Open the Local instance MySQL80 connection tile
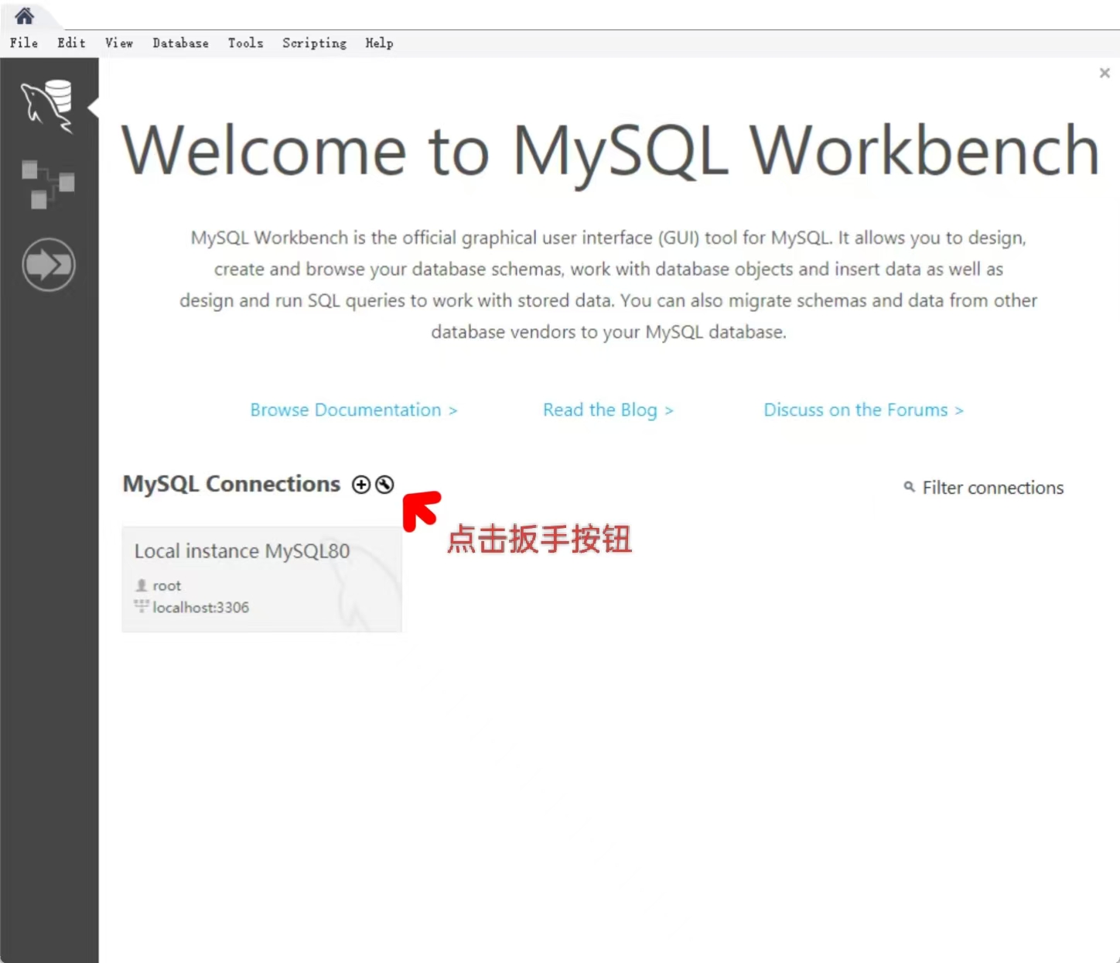Screen dimensions: 1120x963 pyautogui.click(x=261, y=579)
